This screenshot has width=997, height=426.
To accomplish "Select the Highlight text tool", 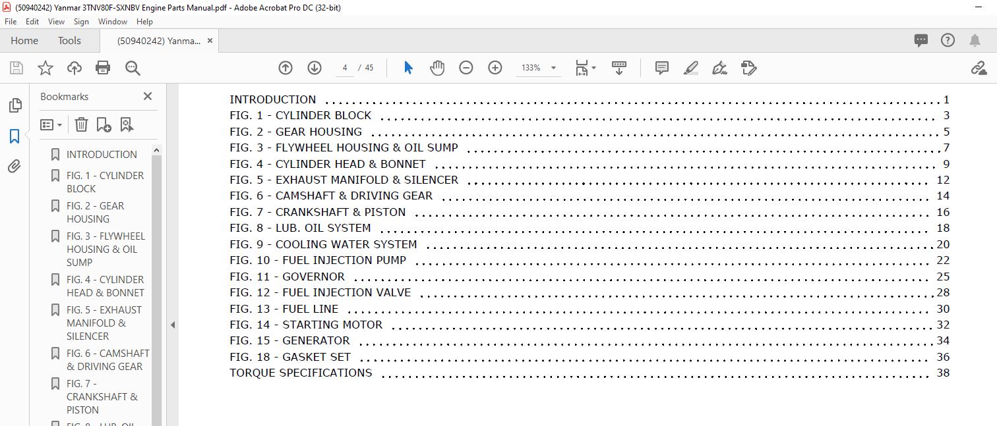I will pos(691,68).
